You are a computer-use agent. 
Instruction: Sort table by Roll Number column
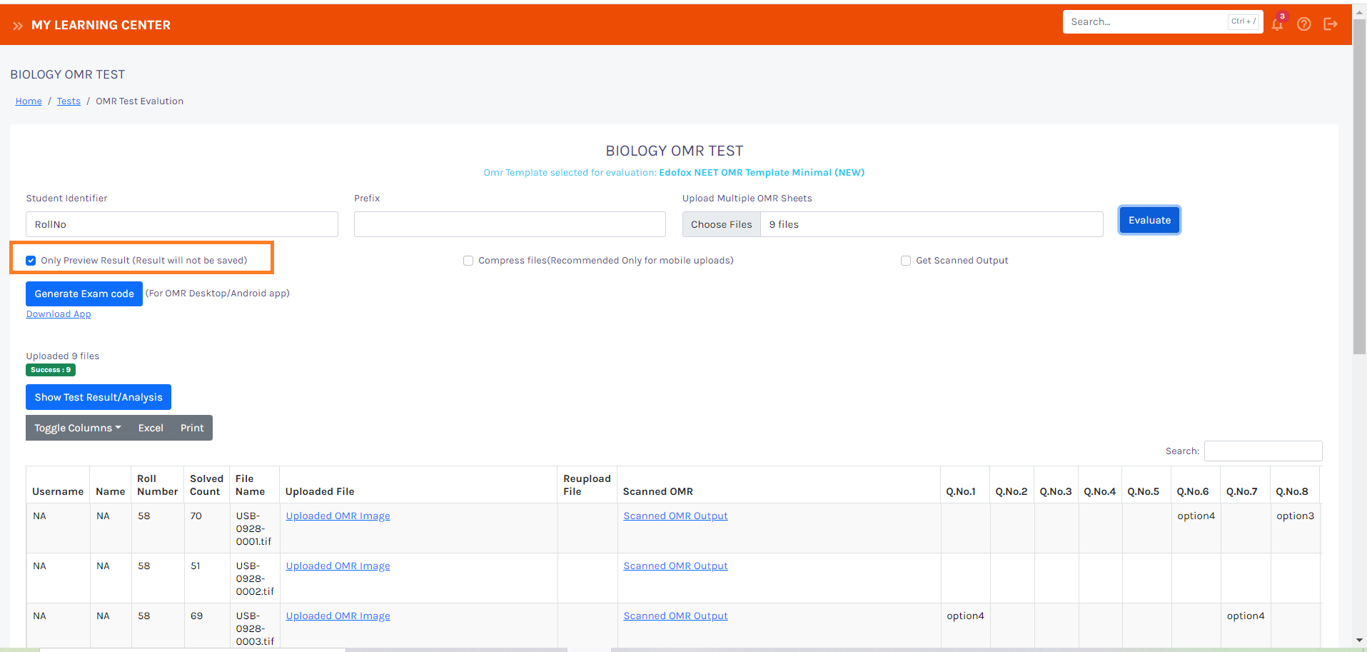[157, 485]
